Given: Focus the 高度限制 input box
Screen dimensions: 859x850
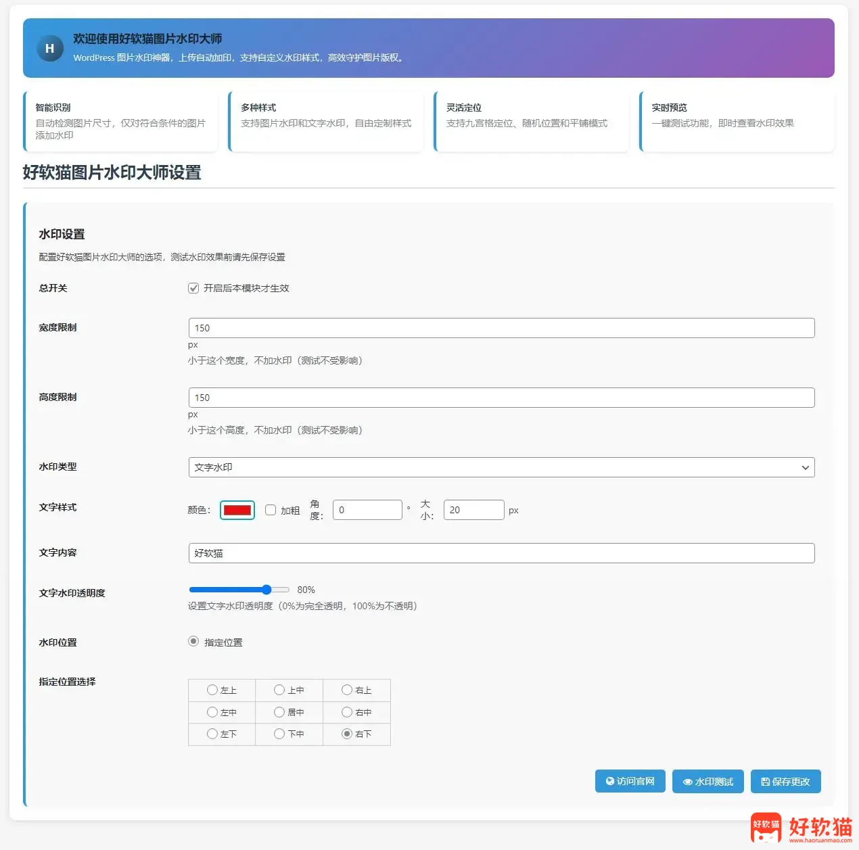Looking at the screenshot, I should [x=501, y=398].
